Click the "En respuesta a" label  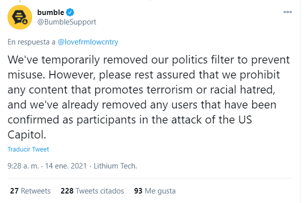click(31, 42)
